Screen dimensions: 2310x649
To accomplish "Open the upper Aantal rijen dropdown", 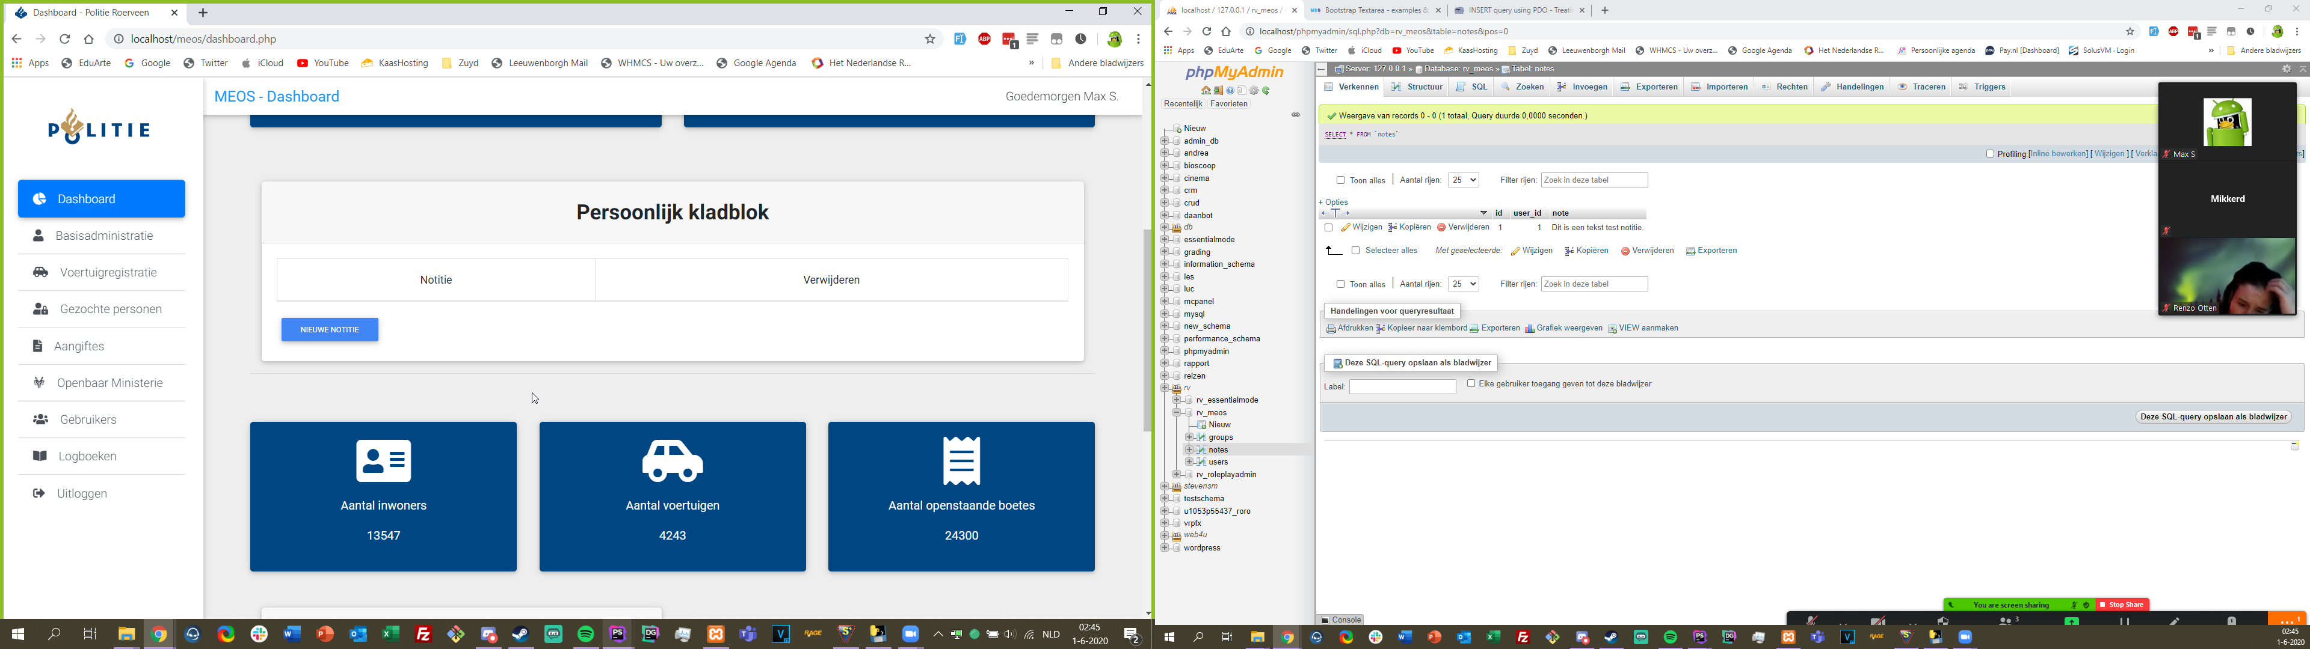I will tap(1464, 180).
